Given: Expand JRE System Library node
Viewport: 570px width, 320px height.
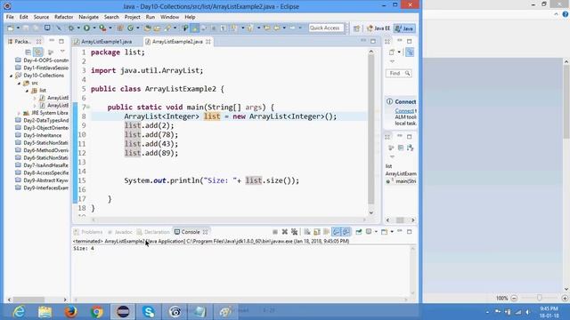Looking at the screenshot, I should coord(19,113).
